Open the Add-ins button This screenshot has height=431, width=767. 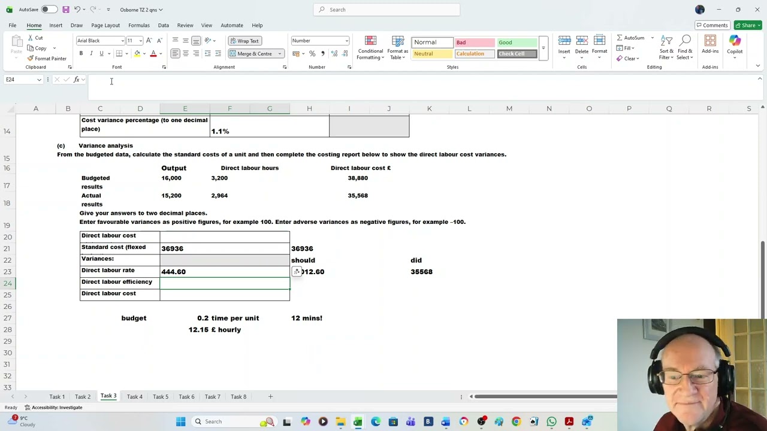710,45
